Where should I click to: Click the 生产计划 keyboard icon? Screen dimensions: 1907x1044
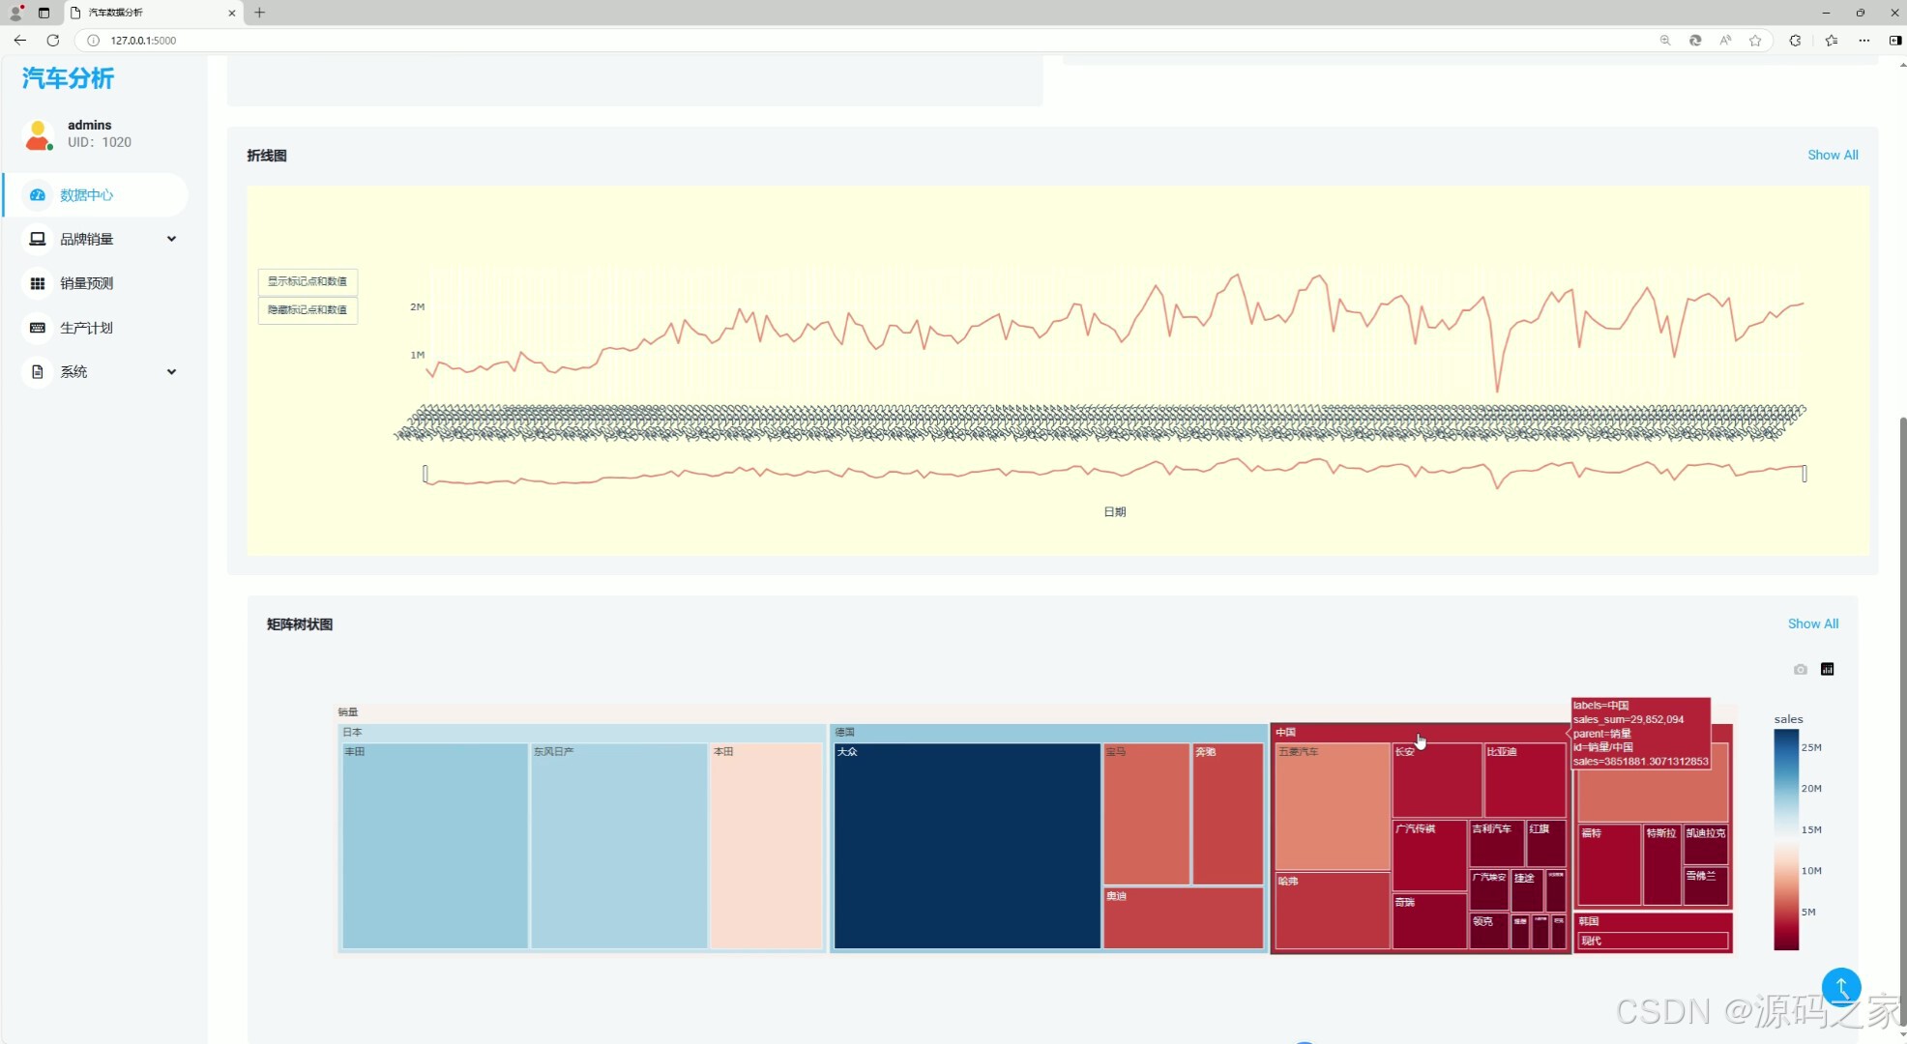(38, 328)
